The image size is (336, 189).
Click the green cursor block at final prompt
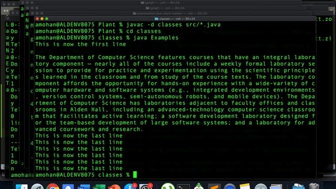pyautogui.click(x=135, y=175)
